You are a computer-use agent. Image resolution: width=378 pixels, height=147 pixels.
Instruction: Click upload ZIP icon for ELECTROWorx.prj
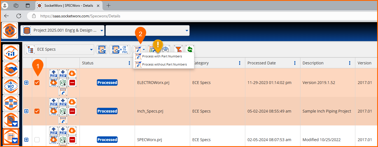click(54, 74)
